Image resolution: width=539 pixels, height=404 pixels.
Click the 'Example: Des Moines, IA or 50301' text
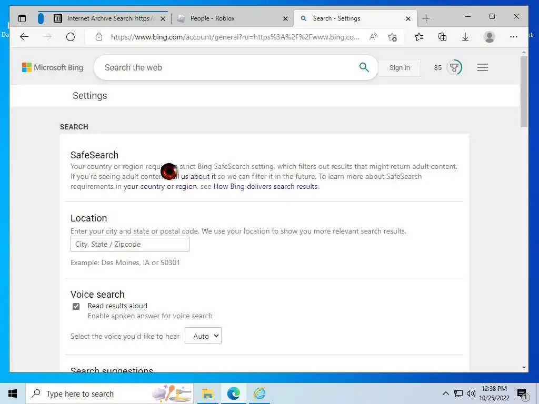click(125, 263)
